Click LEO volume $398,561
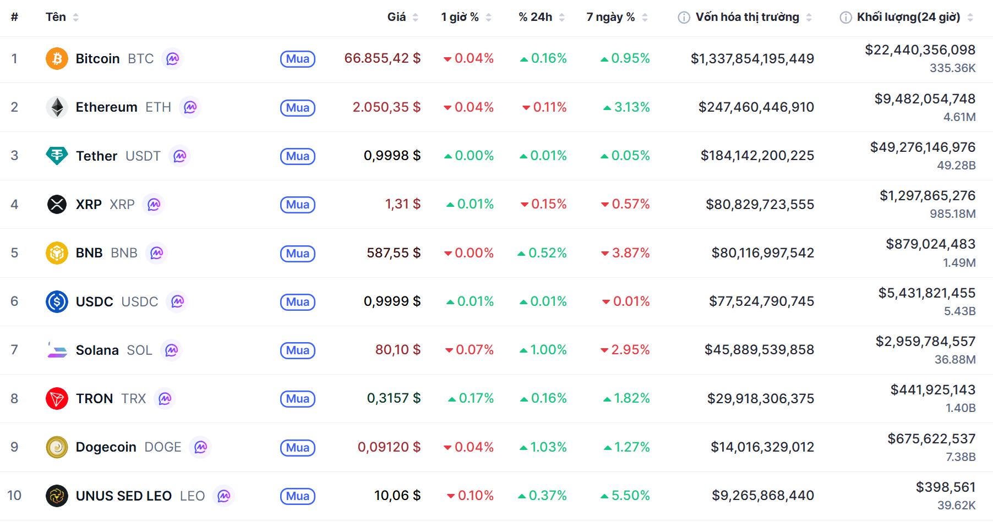Image resolution: width=993 pixels, height=522 pixels. tap(946, 487)
